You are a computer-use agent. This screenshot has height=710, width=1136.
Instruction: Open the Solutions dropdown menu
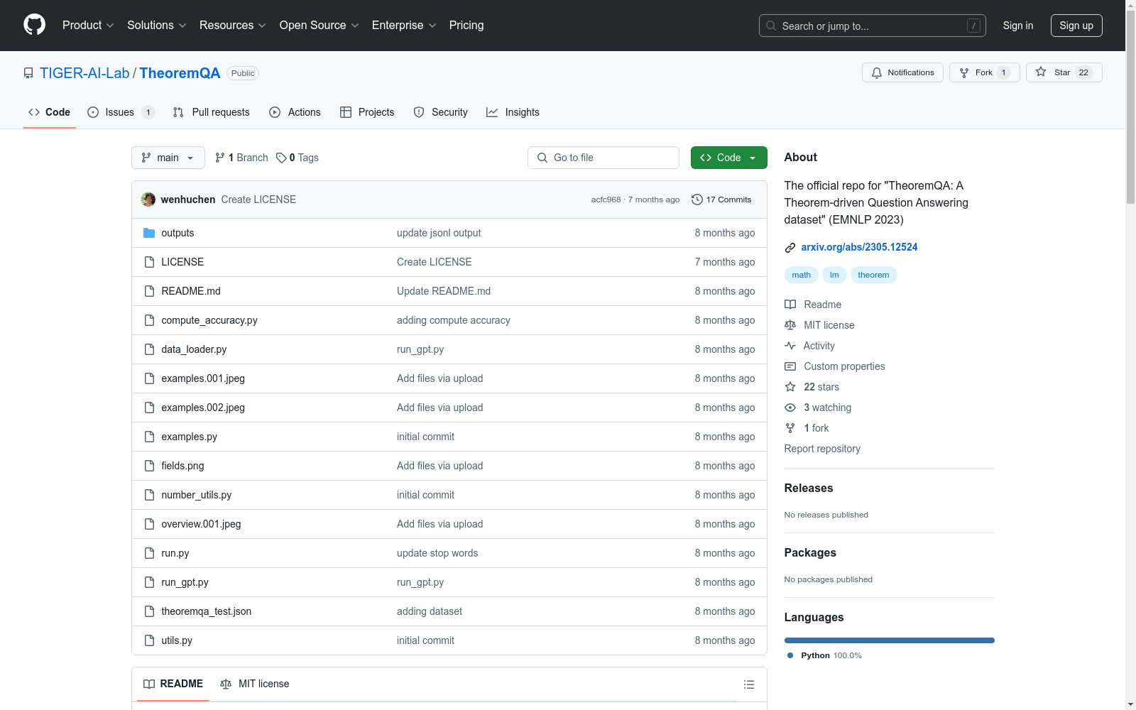pyautogui.click(x=157, y=26)
